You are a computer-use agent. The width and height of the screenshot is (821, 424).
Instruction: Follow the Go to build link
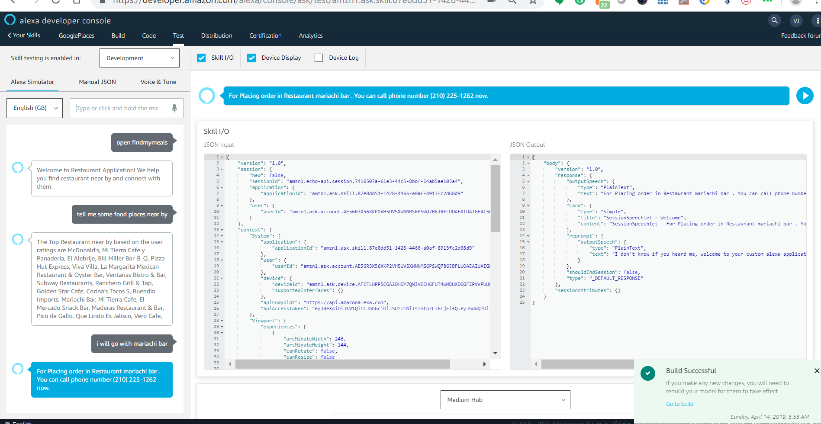[679, 404]
